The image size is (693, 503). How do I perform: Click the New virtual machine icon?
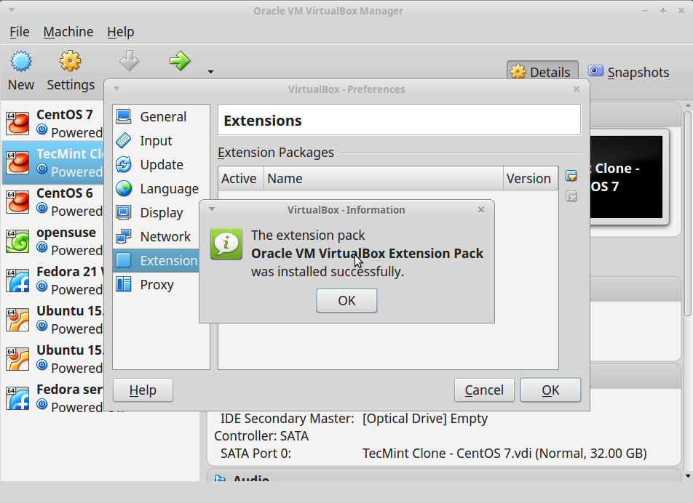coord(21,61)
